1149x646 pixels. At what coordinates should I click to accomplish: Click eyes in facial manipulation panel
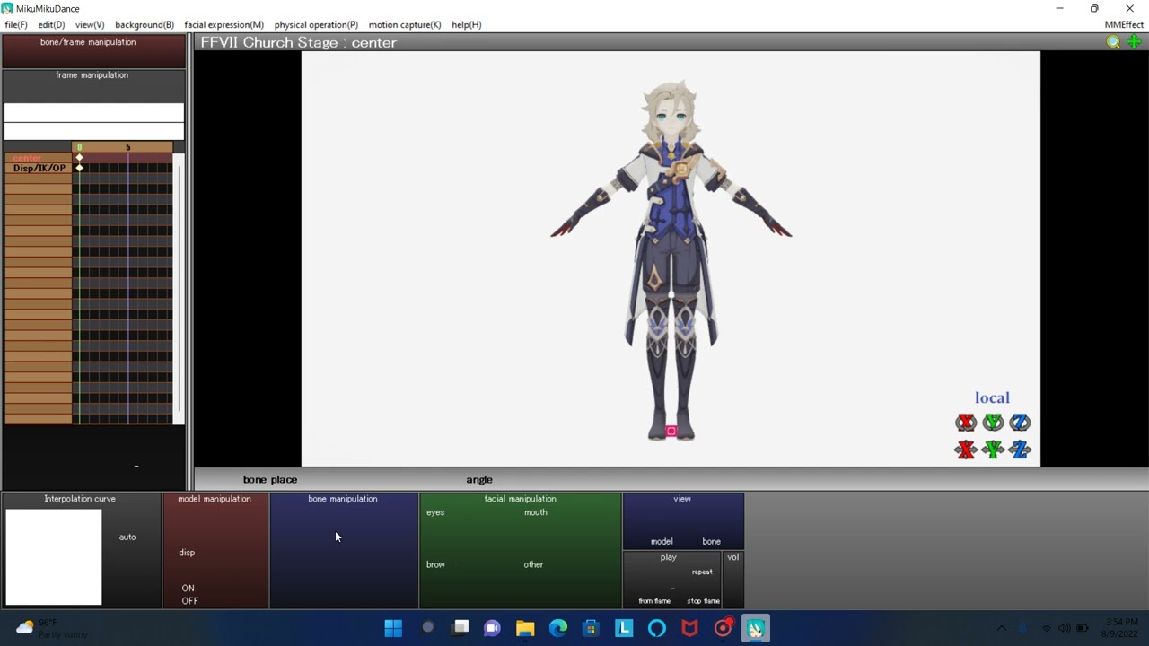point(435,512)
